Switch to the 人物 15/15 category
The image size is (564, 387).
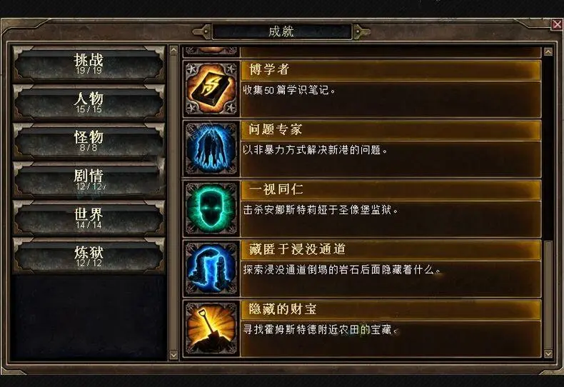pyautogui.click(x=89, y=102)
